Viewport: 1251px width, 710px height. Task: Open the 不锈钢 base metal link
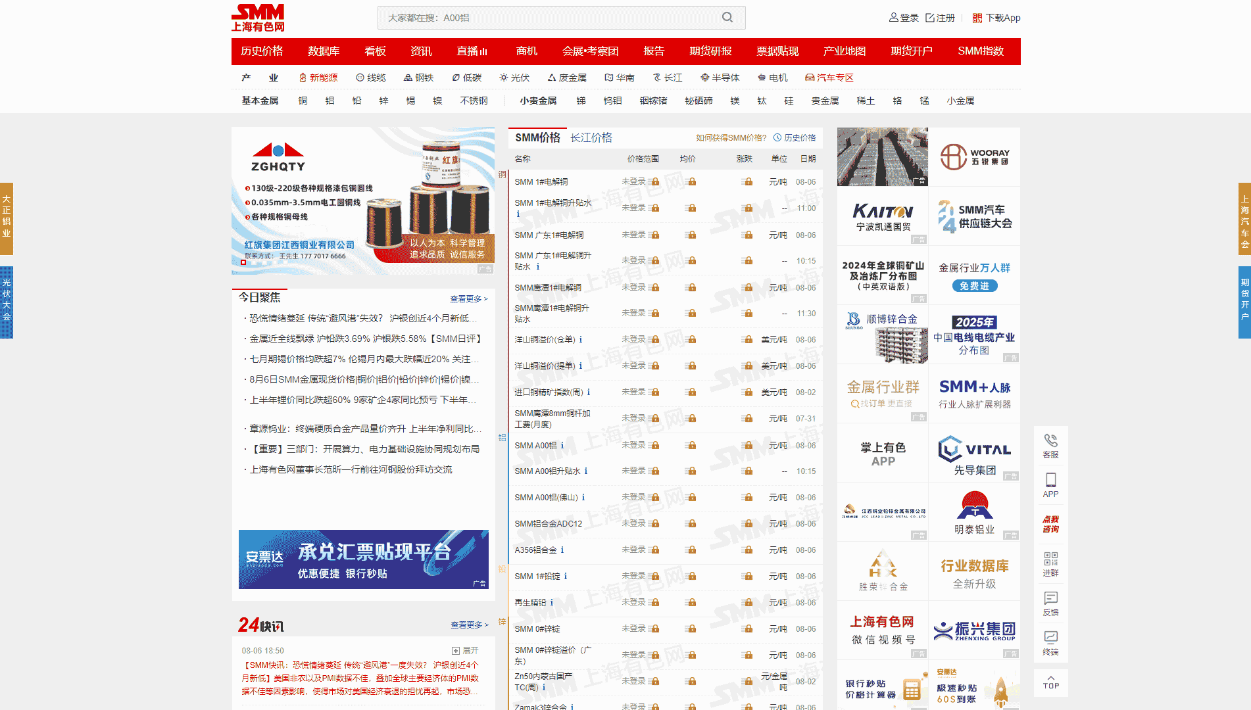[474, 101]
